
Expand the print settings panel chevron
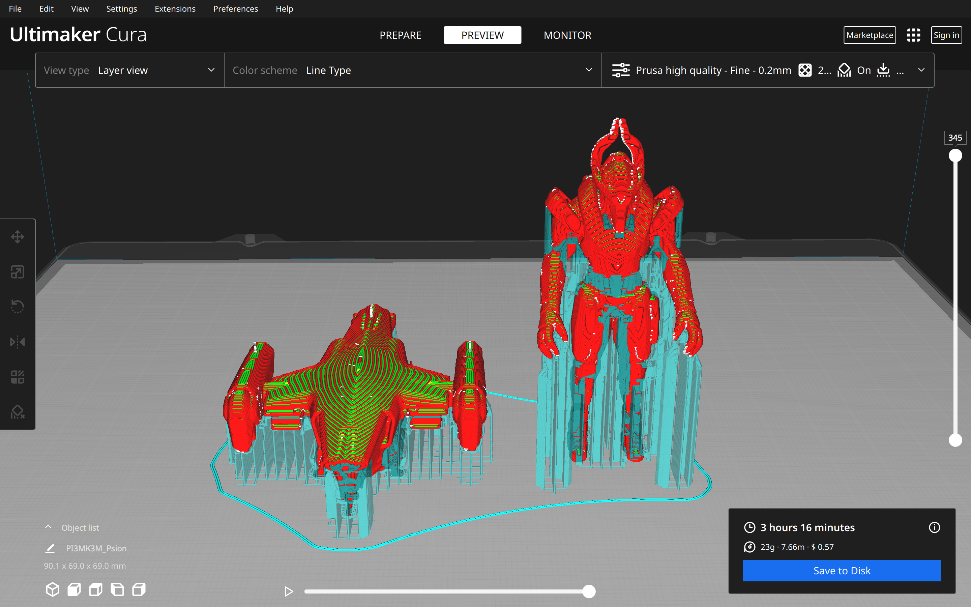(x=921, y=70)
